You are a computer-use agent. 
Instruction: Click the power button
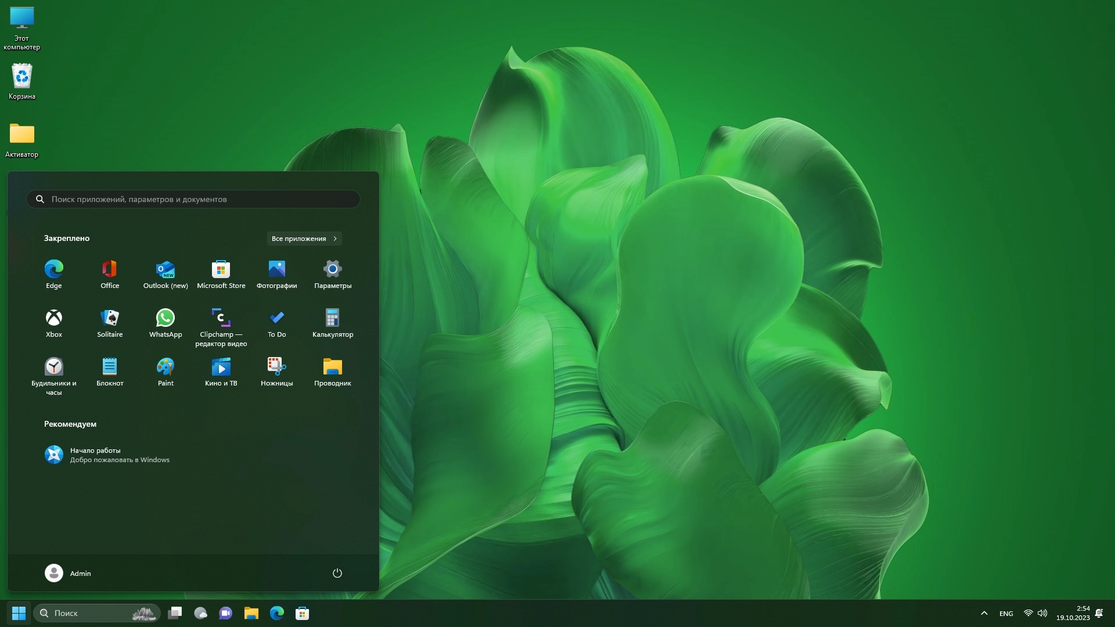(x=337, y=573)
